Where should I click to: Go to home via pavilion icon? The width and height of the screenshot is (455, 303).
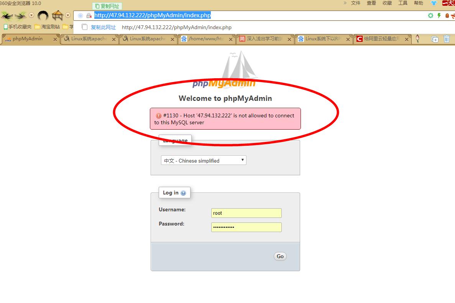pyautogui.click(x=57, y=15)
